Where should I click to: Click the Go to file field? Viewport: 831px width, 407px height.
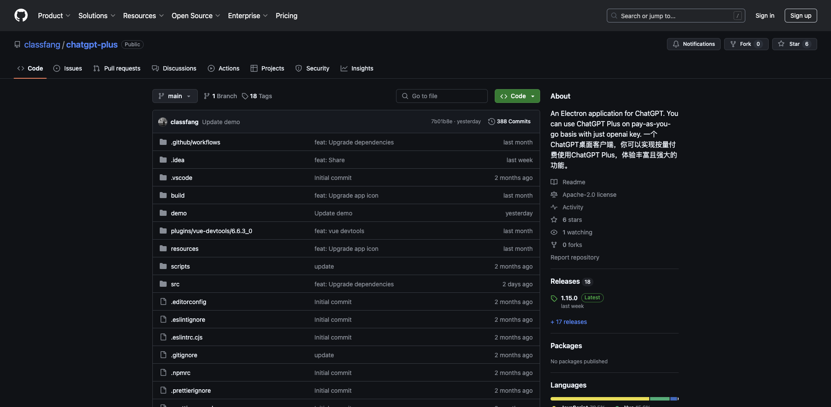[442, 96]
